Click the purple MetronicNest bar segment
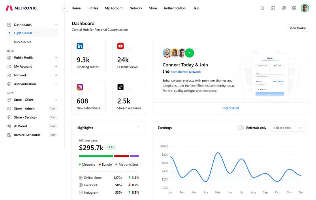 [x=134, y=156]
